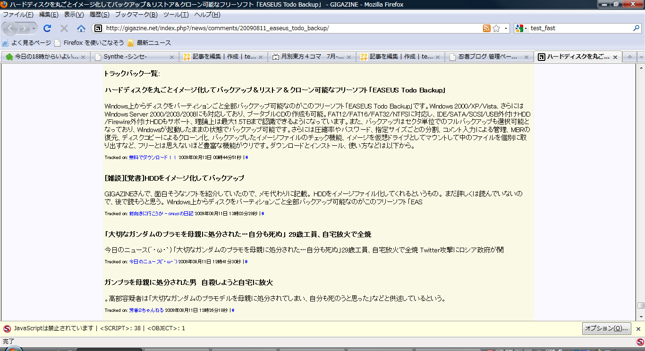Click the URL address field
Screen dimensions: 645x351
click(293, 28)
